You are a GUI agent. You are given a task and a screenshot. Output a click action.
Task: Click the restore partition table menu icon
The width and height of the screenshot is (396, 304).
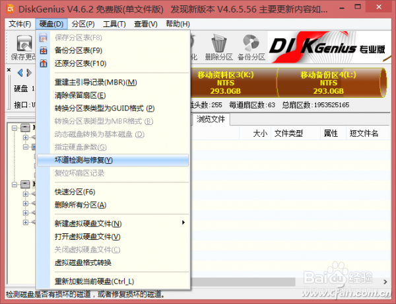click(44, 63)
